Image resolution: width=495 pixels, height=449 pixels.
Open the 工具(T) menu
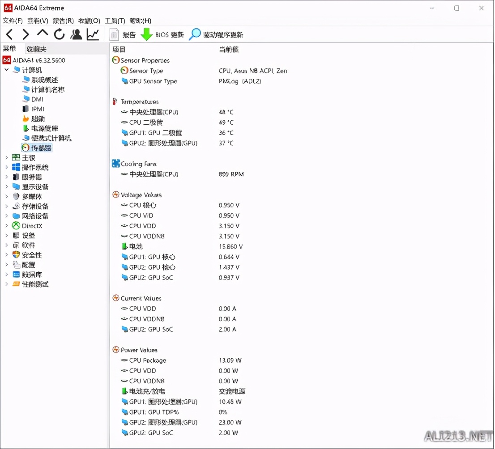(115, 21)
